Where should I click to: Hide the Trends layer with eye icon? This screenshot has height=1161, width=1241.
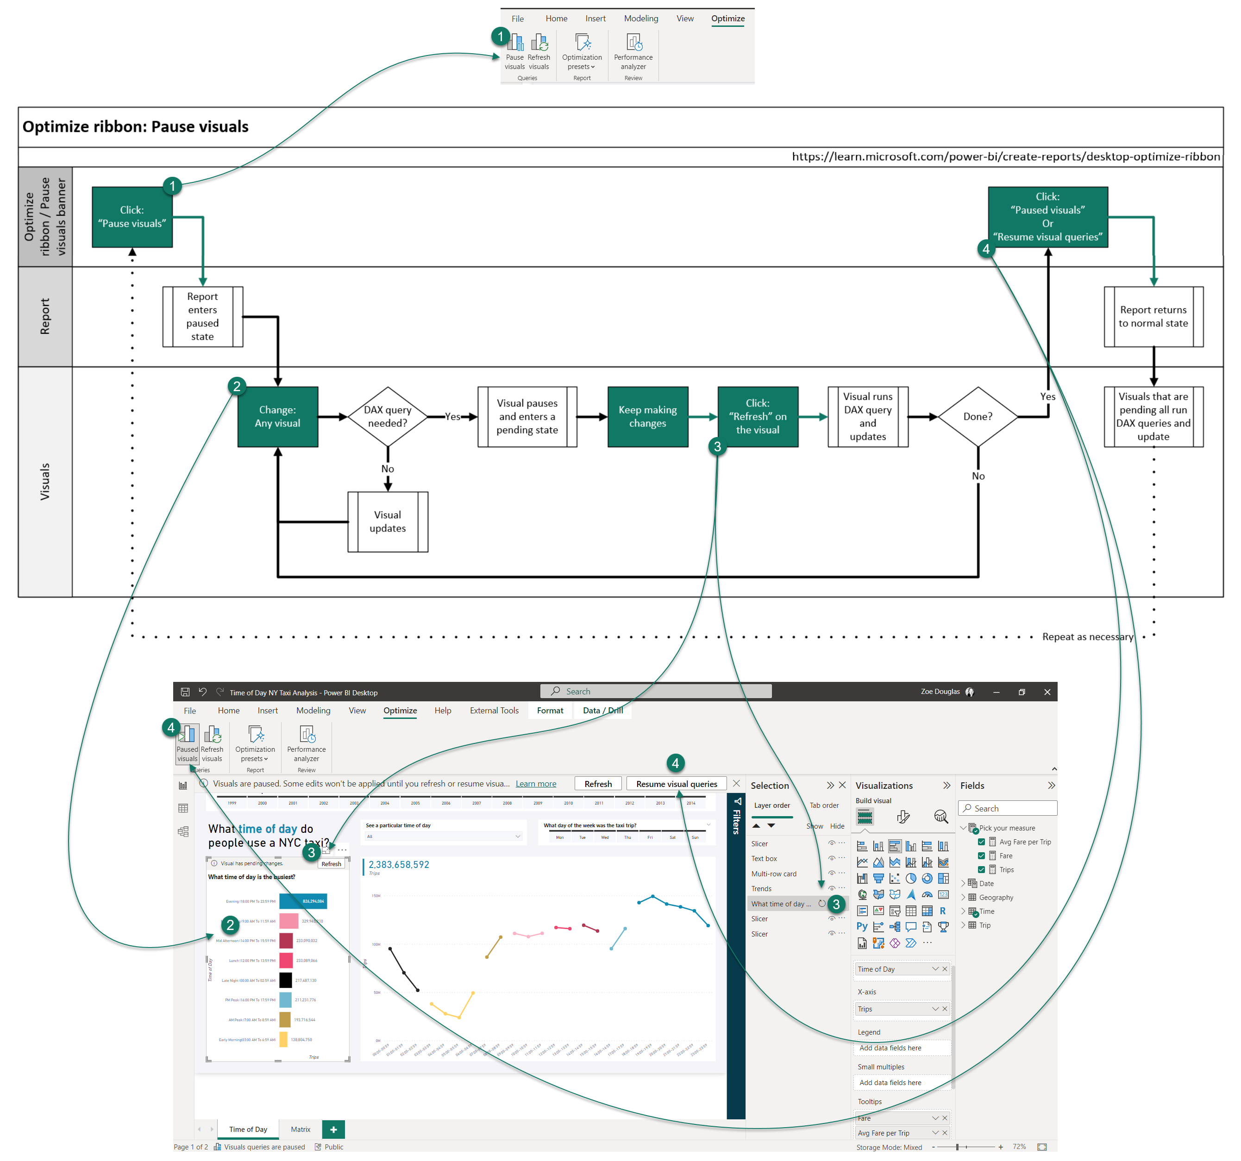click(x=832, y=888)
